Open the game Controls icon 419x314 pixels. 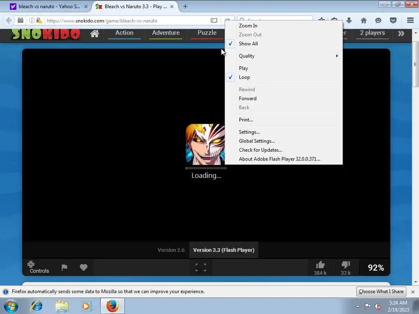tap(39, 267)
